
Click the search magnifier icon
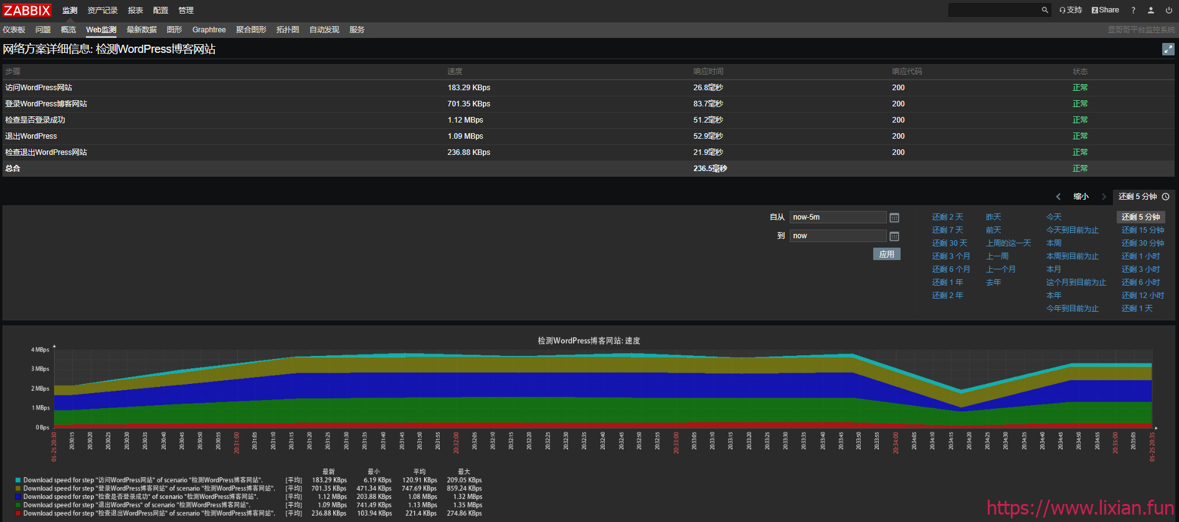click(x=1044, y=10)
